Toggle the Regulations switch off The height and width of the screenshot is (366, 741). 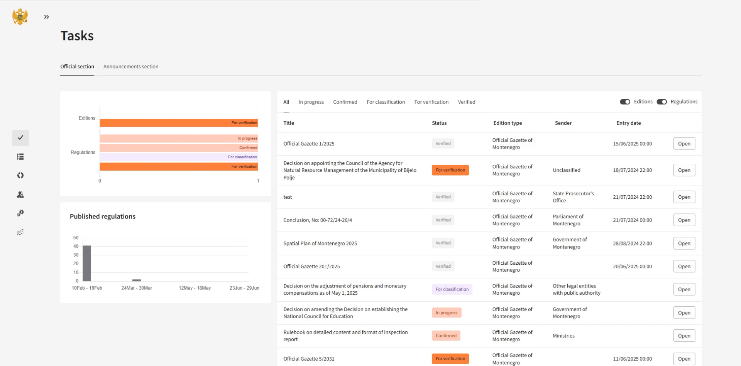coord(661,102)
